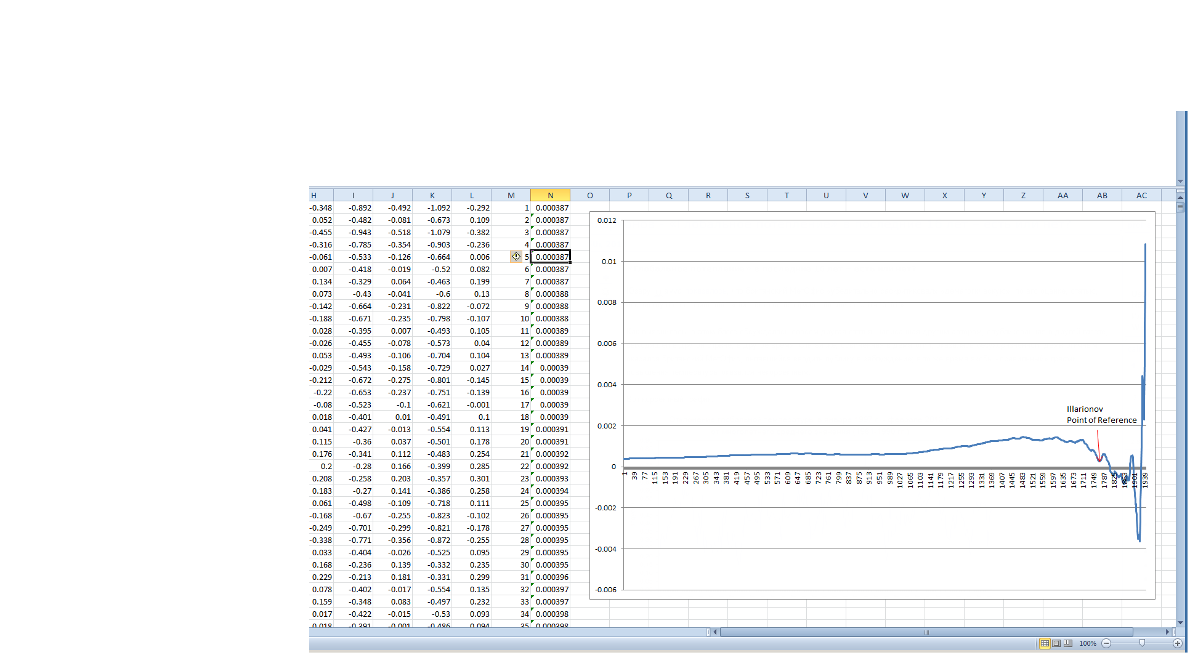Screen dimensions: 1190x655
Task: Click the 100% zoom level button
Action: (x=1088, y=643)
